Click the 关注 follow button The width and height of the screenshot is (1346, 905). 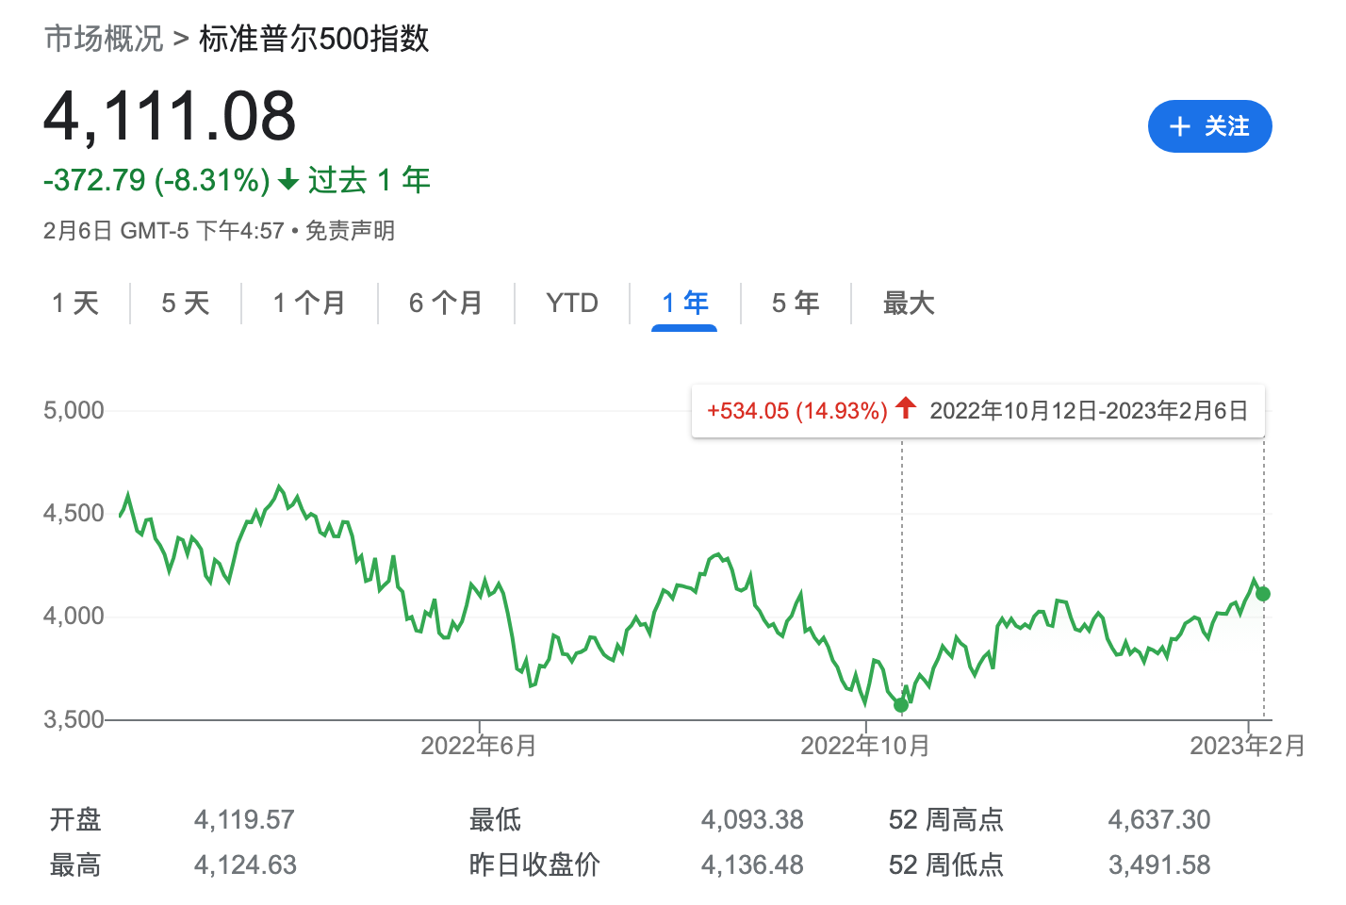click(x=1209, y=126)
